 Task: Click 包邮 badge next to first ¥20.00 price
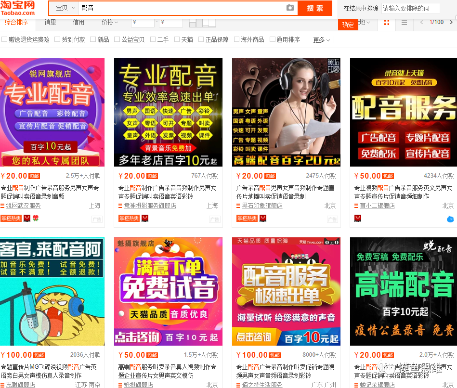click(x=34, y=176)
